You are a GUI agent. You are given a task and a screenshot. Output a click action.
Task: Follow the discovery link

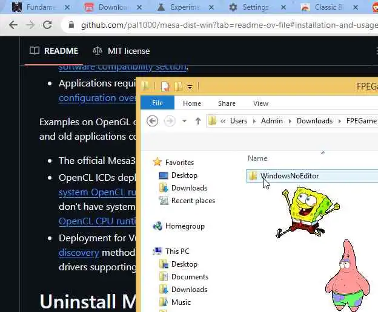coord(79,252)
